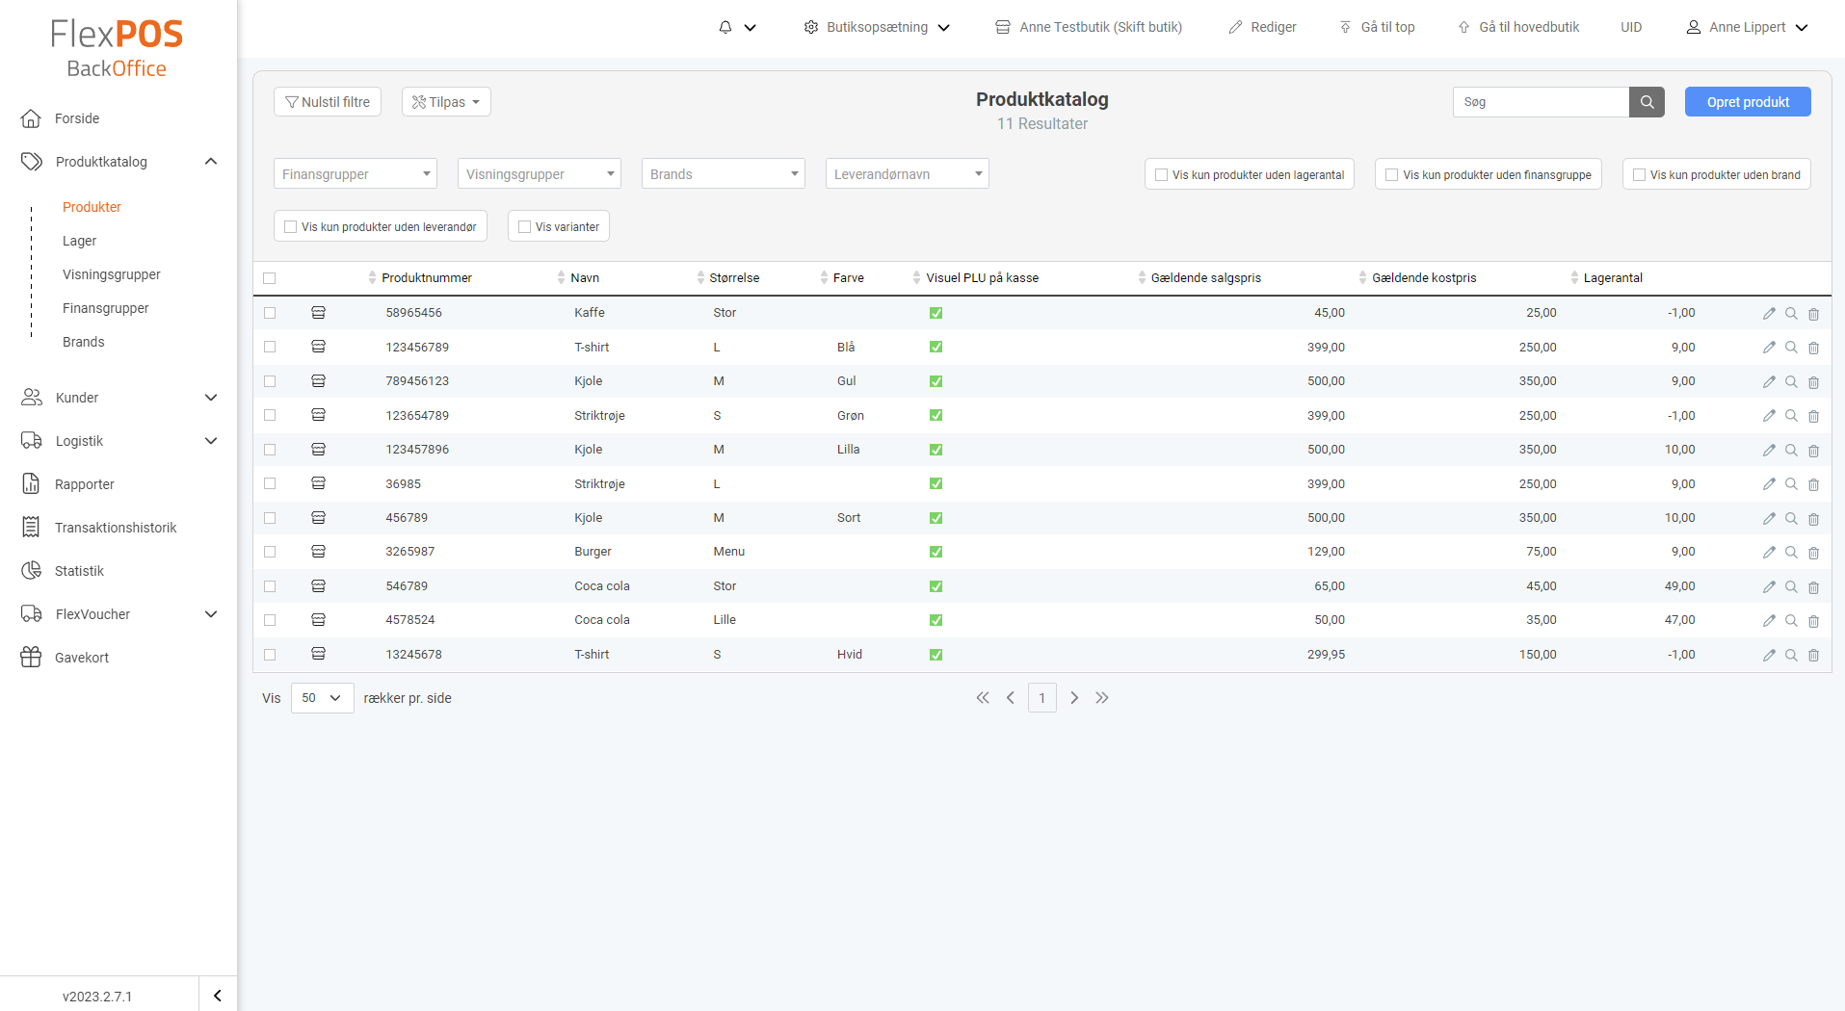Delete the Burger product
The width and height of the screenshot is (1845, 1011).
coord(1815,553)
